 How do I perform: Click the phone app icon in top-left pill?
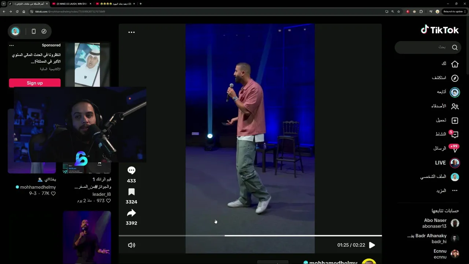[33, 32]
